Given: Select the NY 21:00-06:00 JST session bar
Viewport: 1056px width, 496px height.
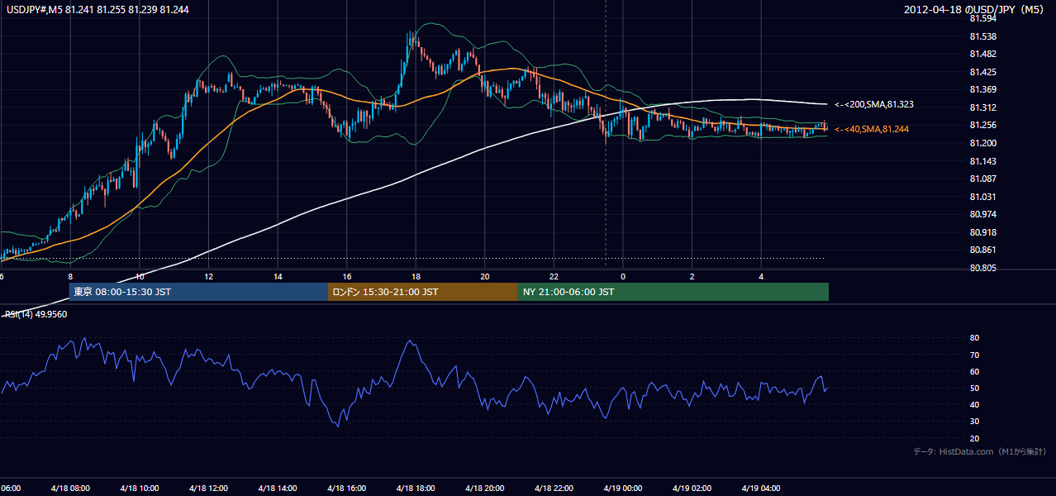Looking at the screenshot, I should (x=673, y=292).
